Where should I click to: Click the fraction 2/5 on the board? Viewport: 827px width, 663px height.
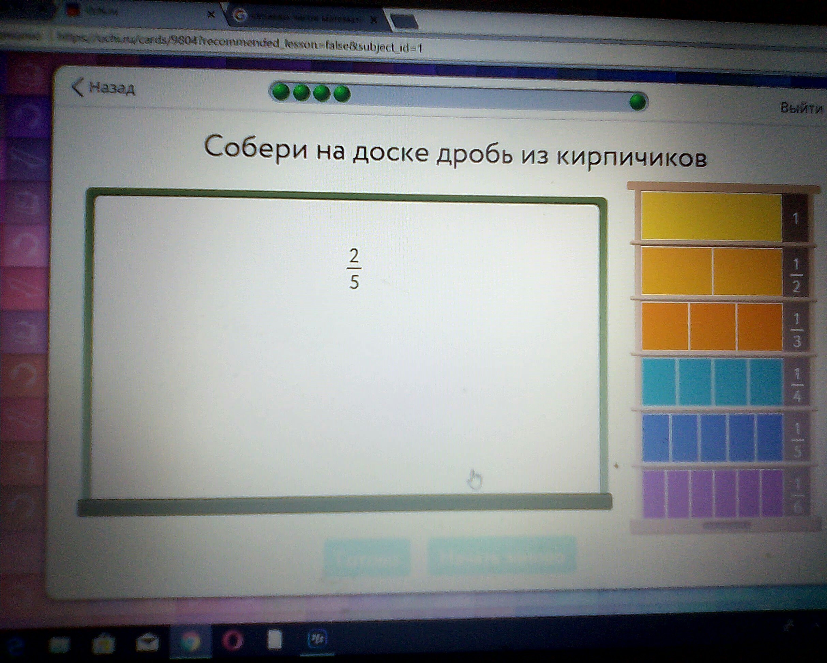coord(354,269)
